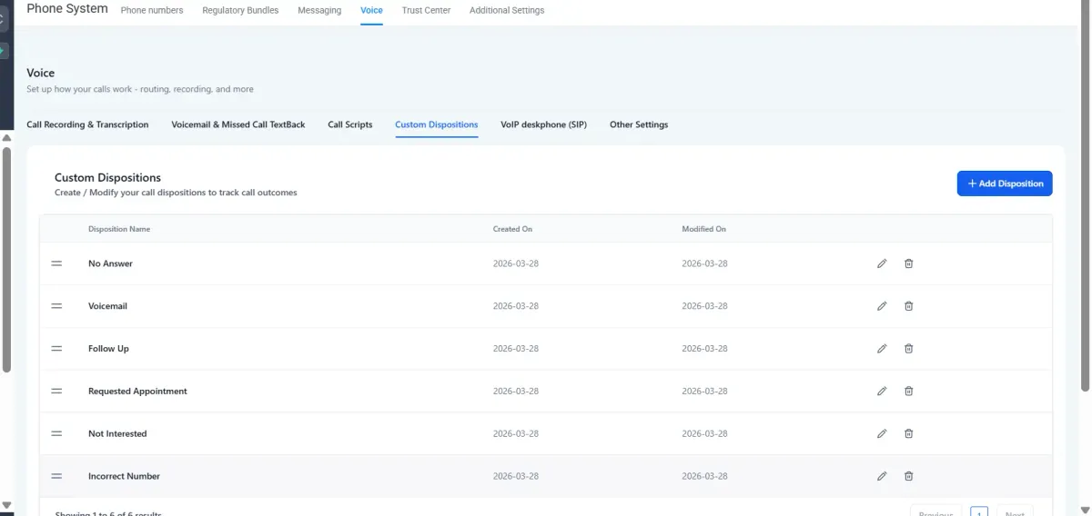Delete the Follow Up disposition
This screenshot has width=1092, height=516.
tap(908, 349)
